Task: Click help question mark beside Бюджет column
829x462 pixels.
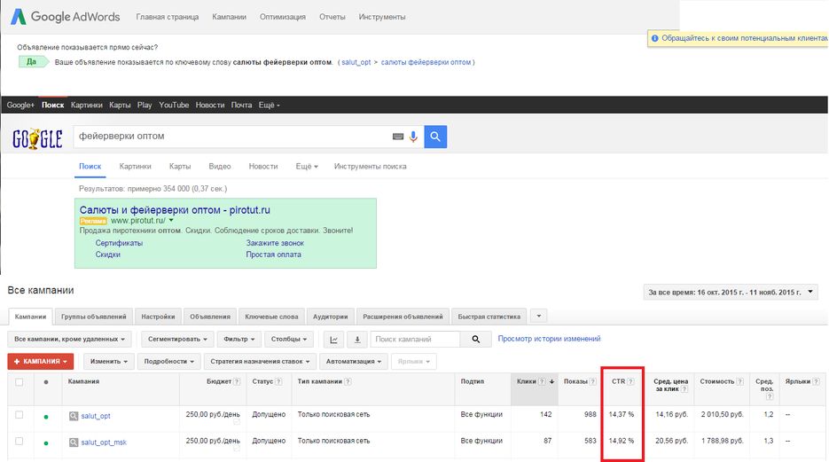Action: (x=237, y=381)
